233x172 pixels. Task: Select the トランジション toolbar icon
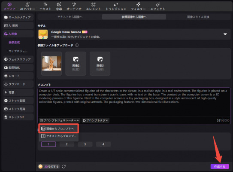(x=116, y=5)
